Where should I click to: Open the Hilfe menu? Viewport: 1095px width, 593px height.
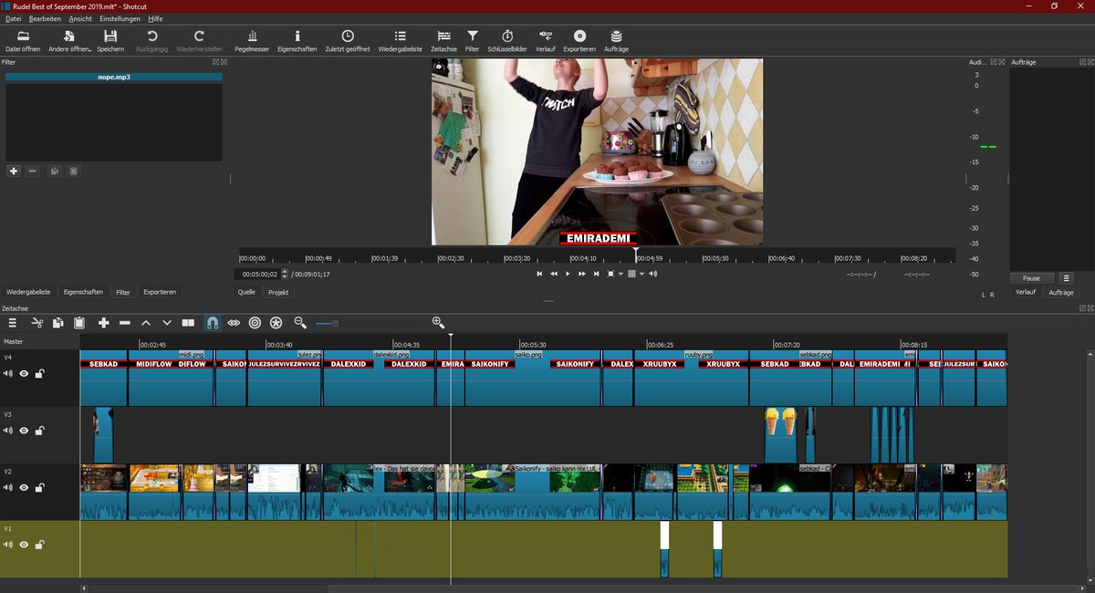(155, 18)
